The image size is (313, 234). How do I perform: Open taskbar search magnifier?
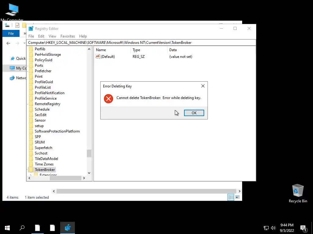click(x=22, y=228)
